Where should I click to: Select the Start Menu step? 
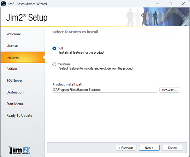pyautogui.click(x=15, y=104)
